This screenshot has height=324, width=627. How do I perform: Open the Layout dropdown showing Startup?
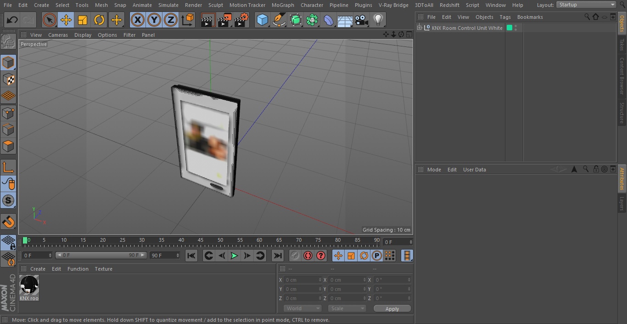pyautogui.click(x=586, y=5)
